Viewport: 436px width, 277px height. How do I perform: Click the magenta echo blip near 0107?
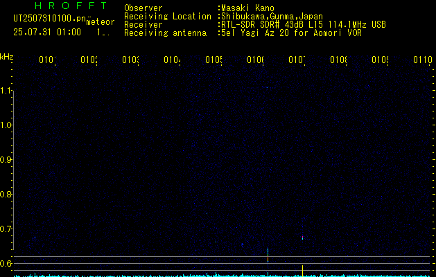302,238
